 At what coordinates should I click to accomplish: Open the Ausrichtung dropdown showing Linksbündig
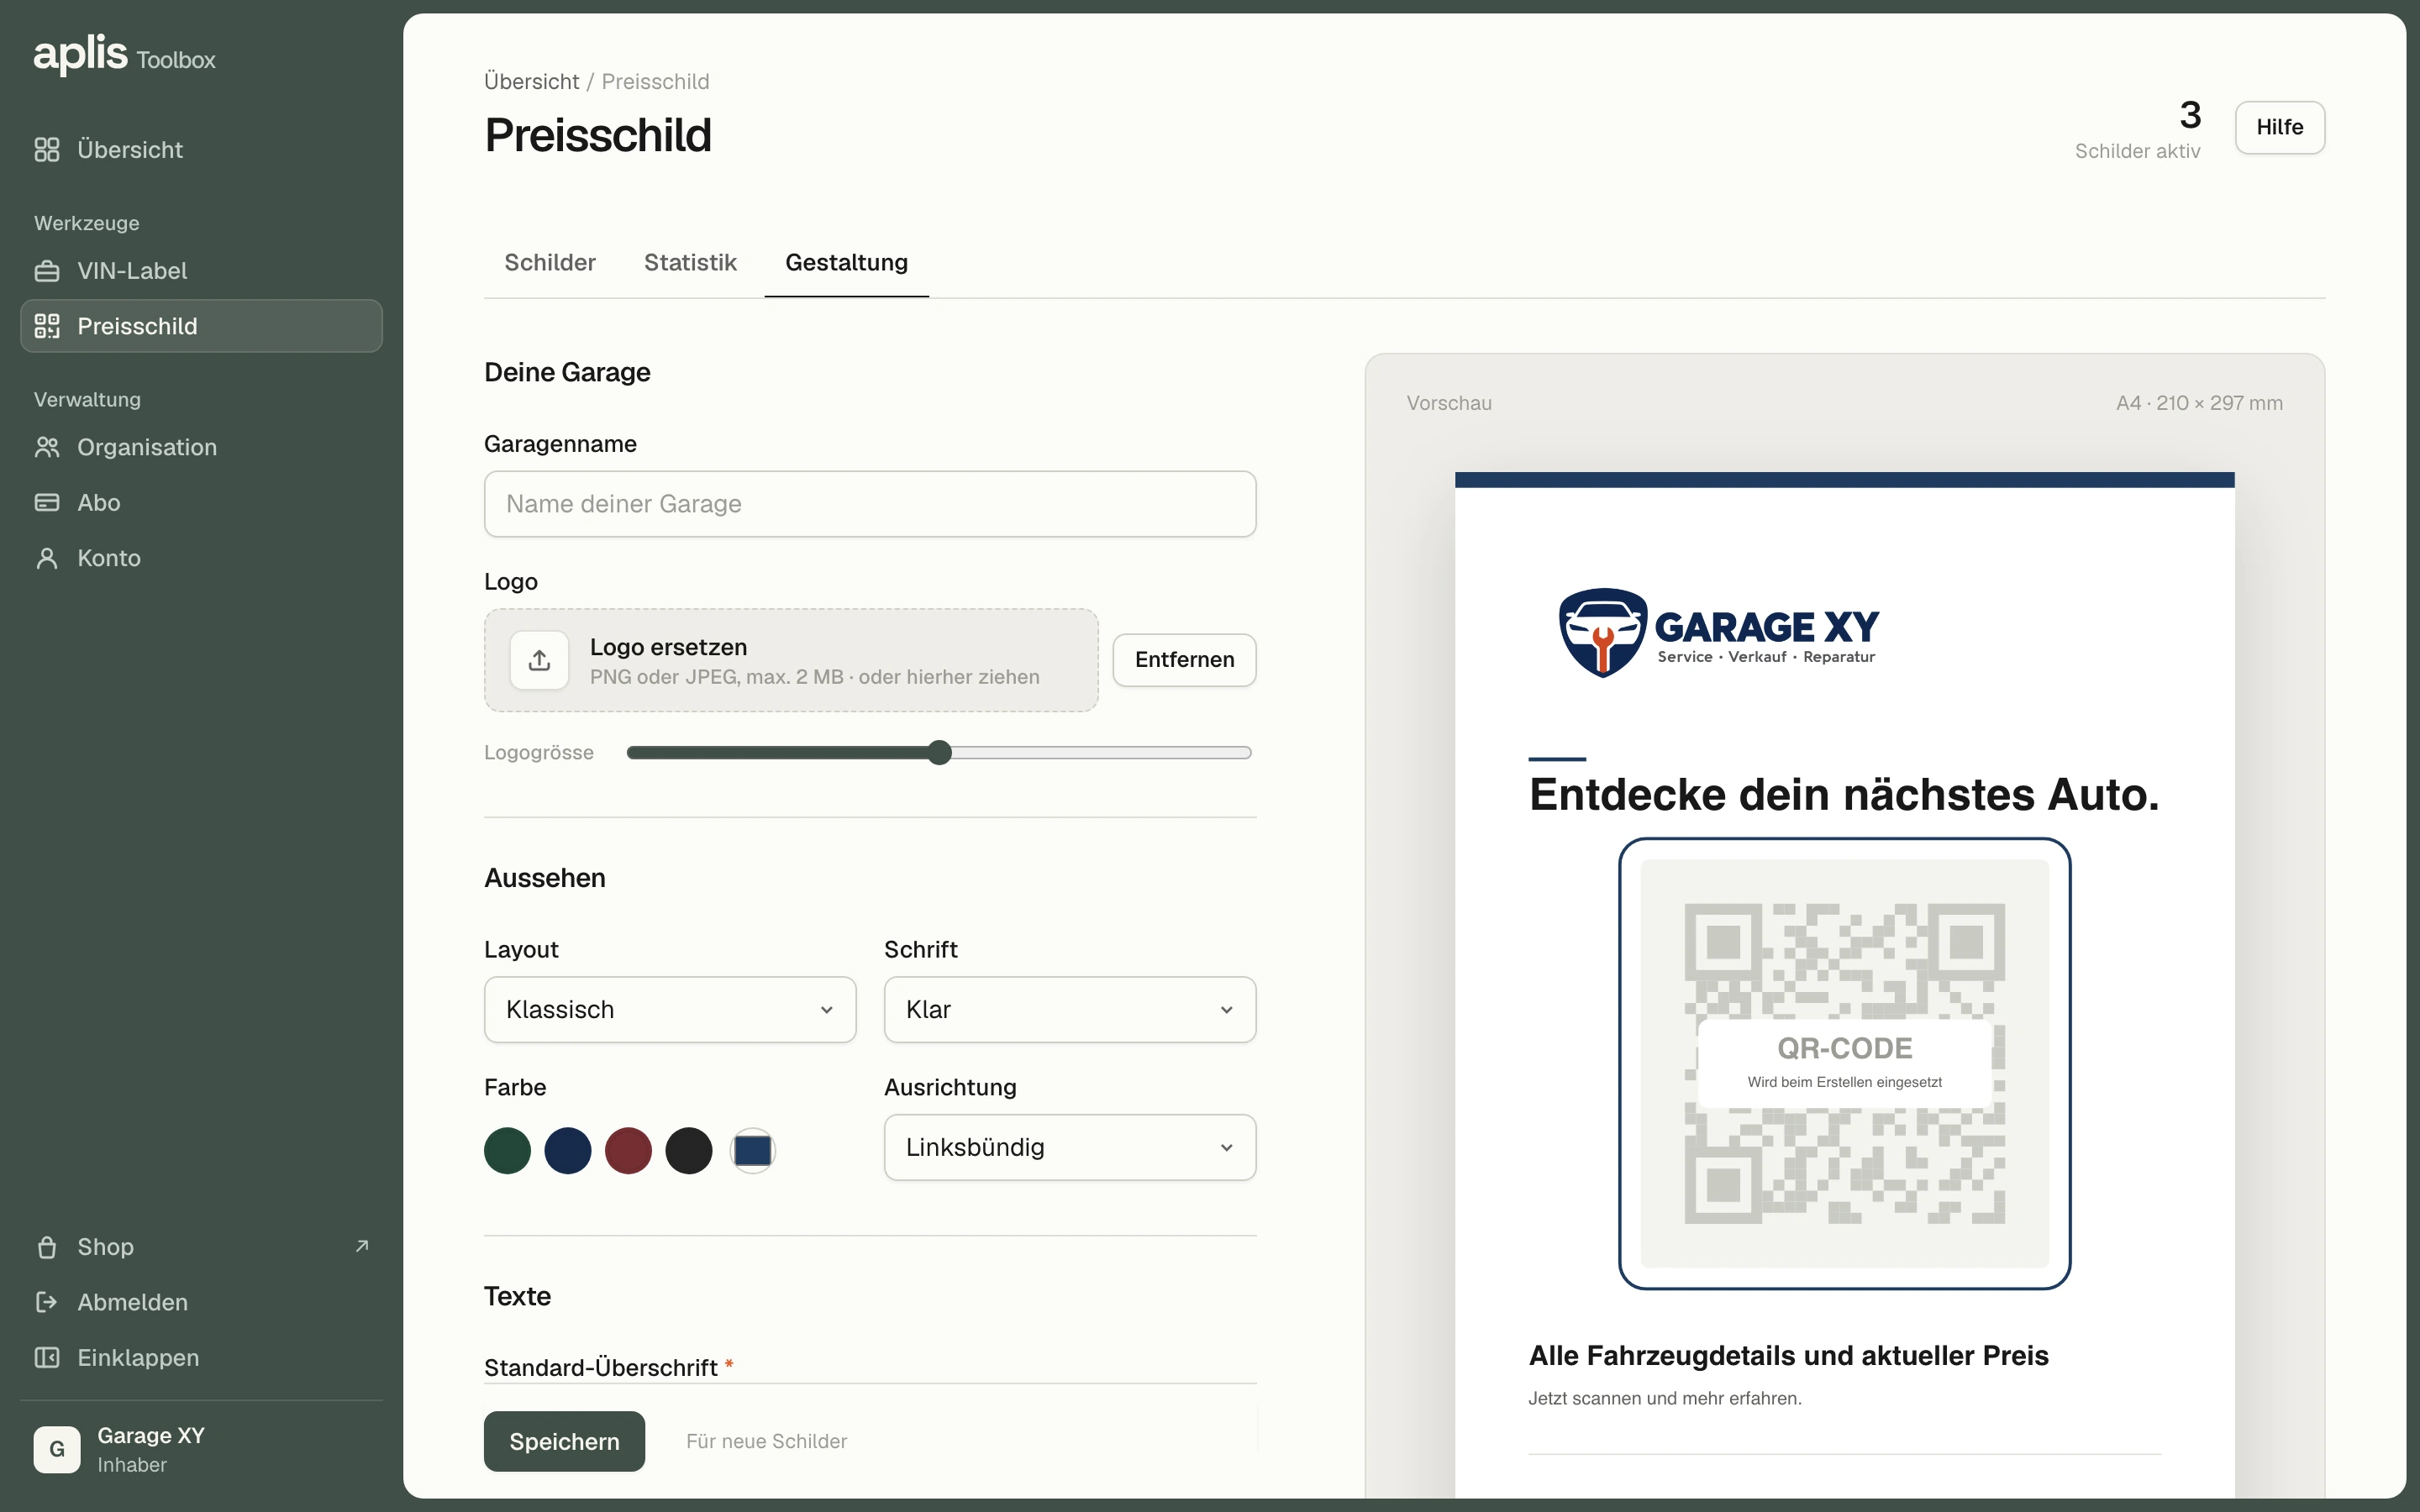pyautogui.click(x=1070, y=1148)
